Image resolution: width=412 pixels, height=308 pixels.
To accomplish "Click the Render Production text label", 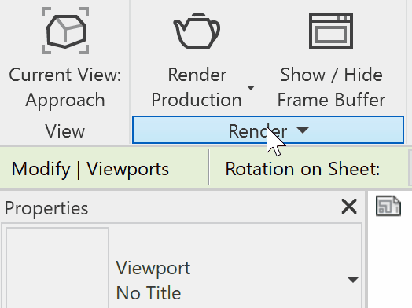I will (197, 87).
